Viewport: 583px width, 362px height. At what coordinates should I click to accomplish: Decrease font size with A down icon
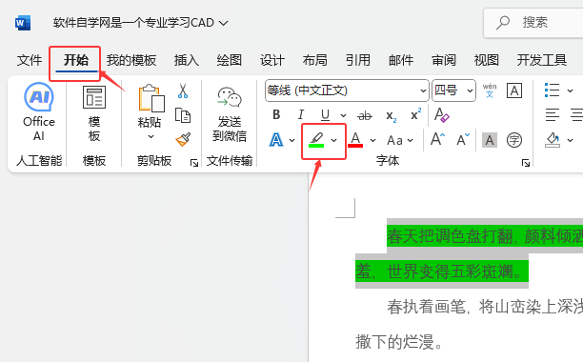coord(463,140)
